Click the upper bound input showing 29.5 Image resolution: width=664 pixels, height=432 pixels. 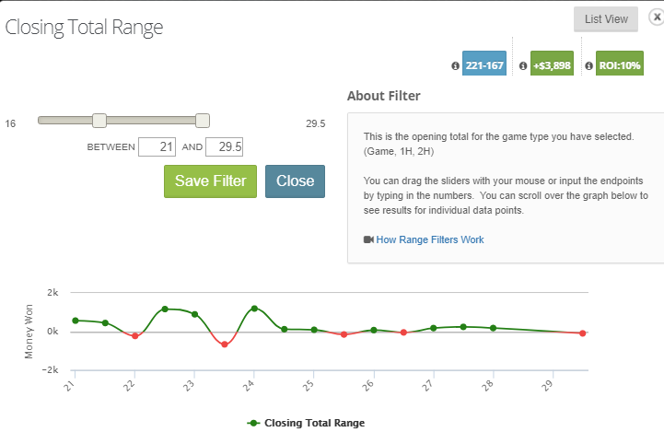pos(224,147)
